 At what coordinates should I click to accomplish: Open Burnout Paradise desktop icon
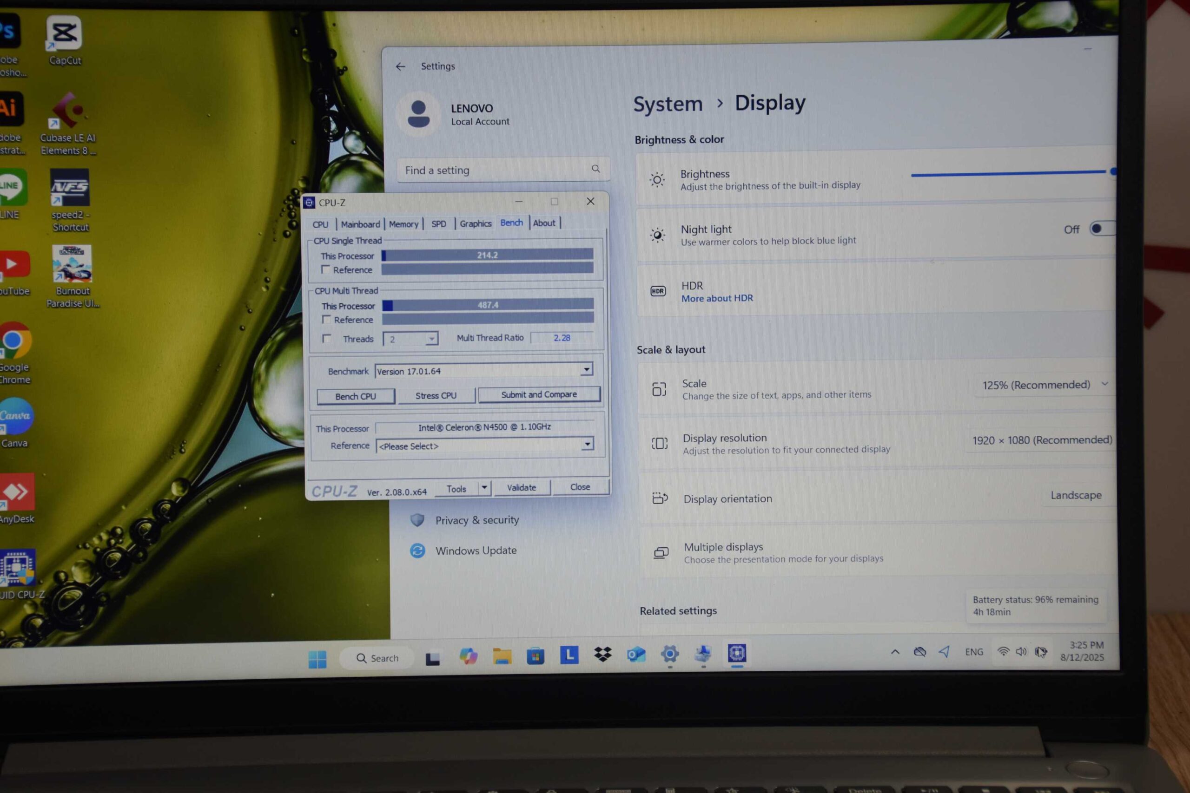tap(73, 276)
